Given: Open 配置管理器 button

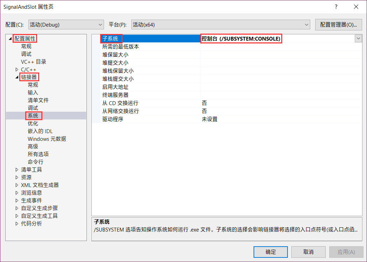Looking at the screenshot, I should point(338,25).
